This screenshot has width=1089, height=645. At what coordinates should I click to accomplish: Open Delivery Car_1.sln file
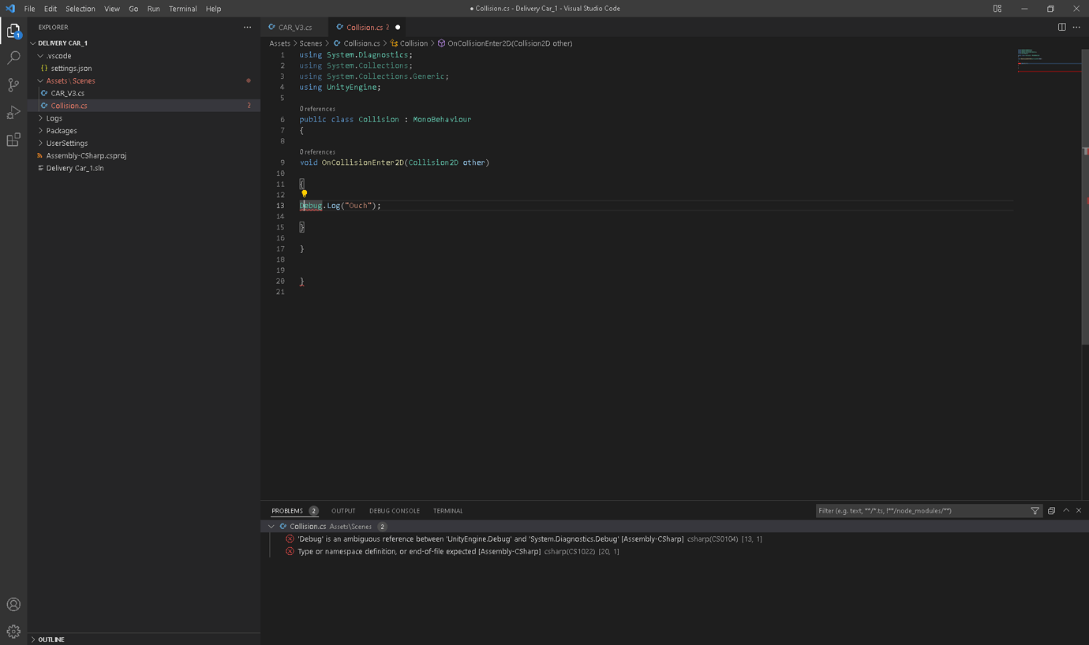click(75, 168)
